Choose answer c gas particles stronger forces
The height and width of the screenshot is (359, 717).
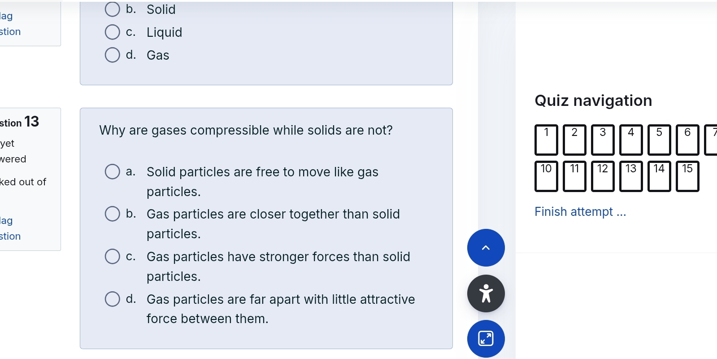point(112,257)
